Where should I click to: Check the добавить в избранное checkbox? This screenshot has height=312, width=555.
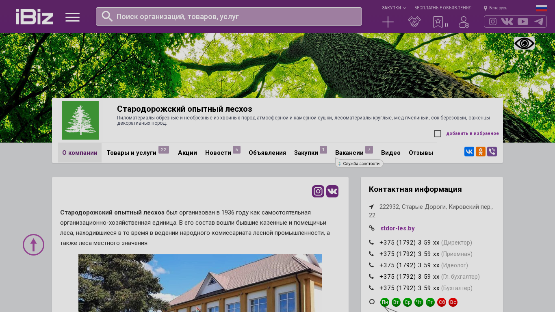click(438, 134)
